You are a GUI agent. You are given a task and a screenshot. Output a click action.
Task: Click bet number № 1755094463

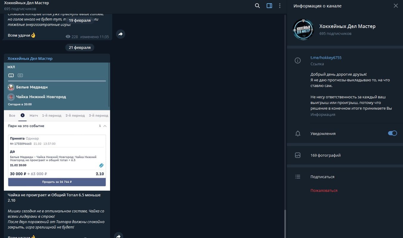[21, 144]
